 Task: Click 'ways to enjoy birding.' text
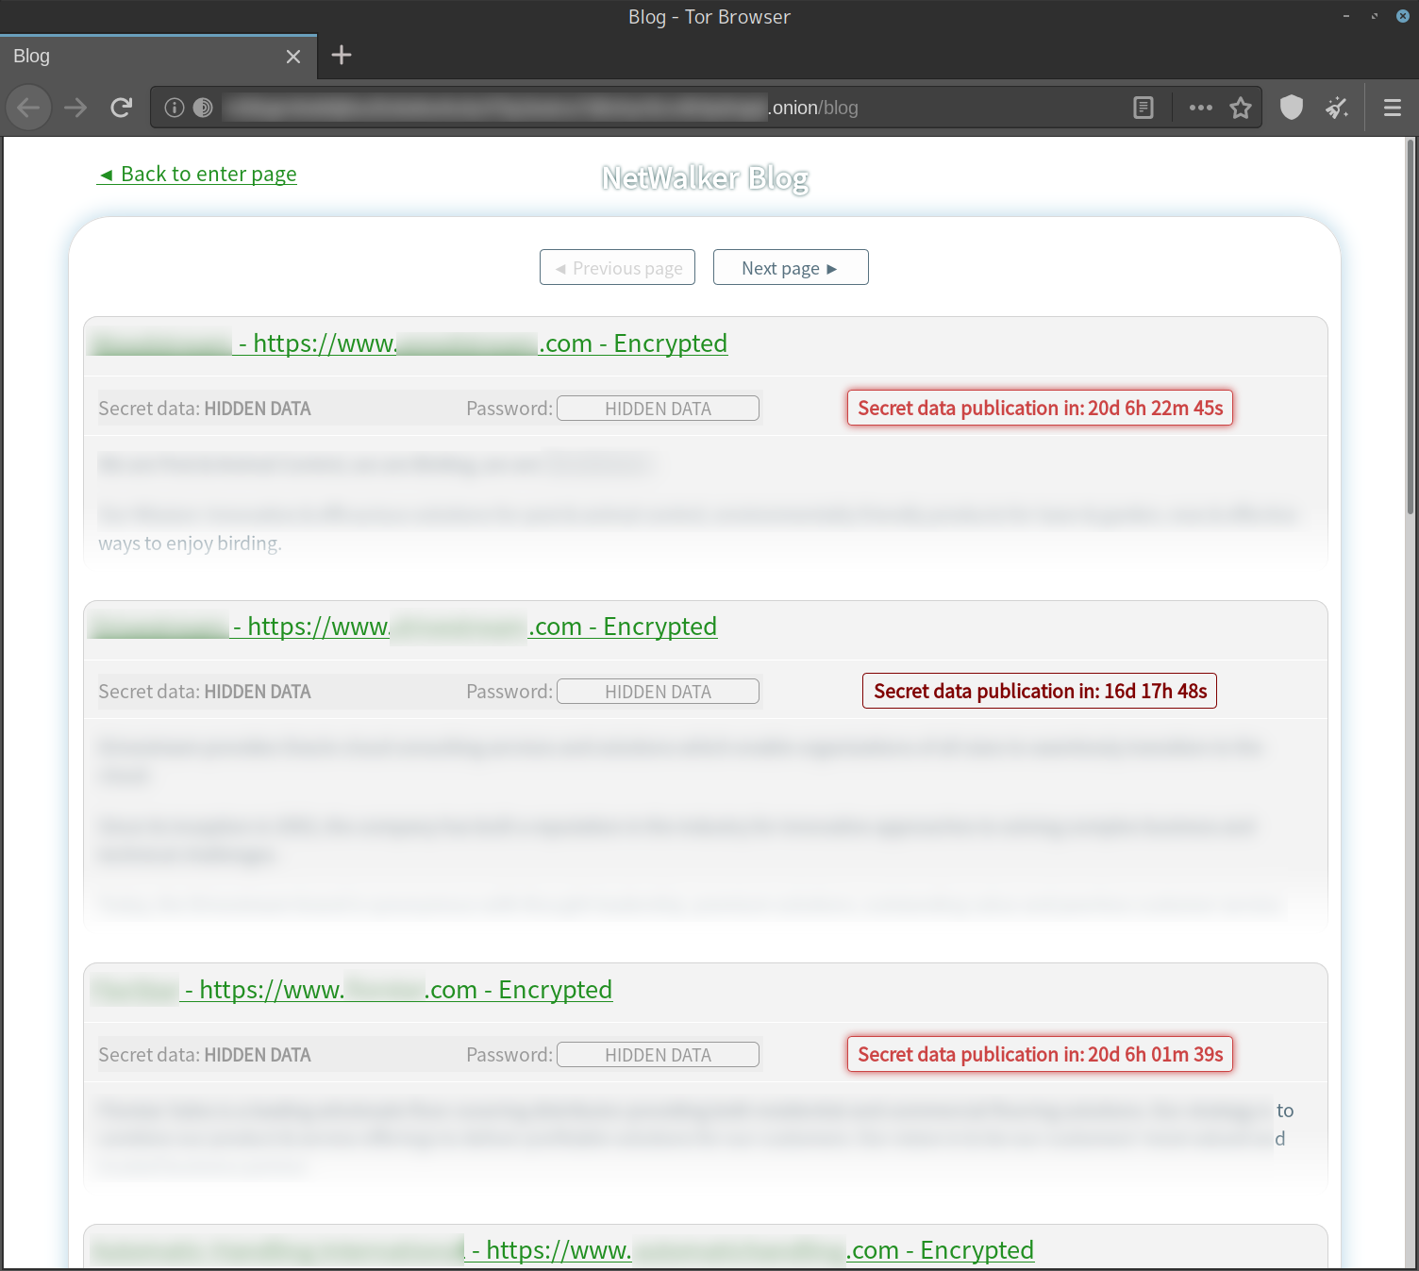190,544
